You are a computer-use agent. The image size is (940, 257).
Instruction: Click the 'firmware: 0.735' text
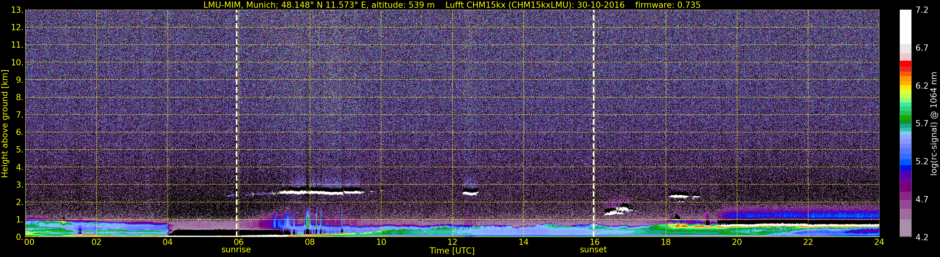[668, 5]
